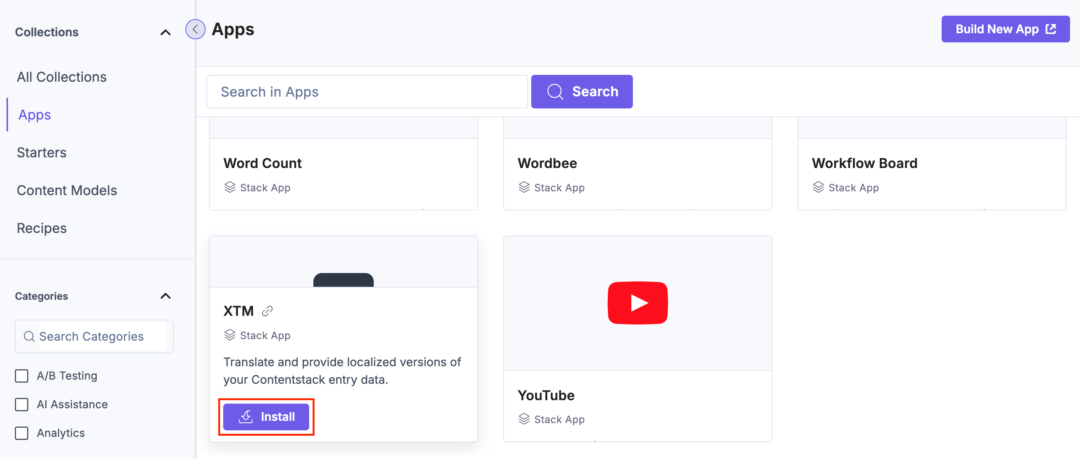Go to Content Models in sidebar
The height and width of the screenshot is (459, 1080).
[x=66, y=190]
